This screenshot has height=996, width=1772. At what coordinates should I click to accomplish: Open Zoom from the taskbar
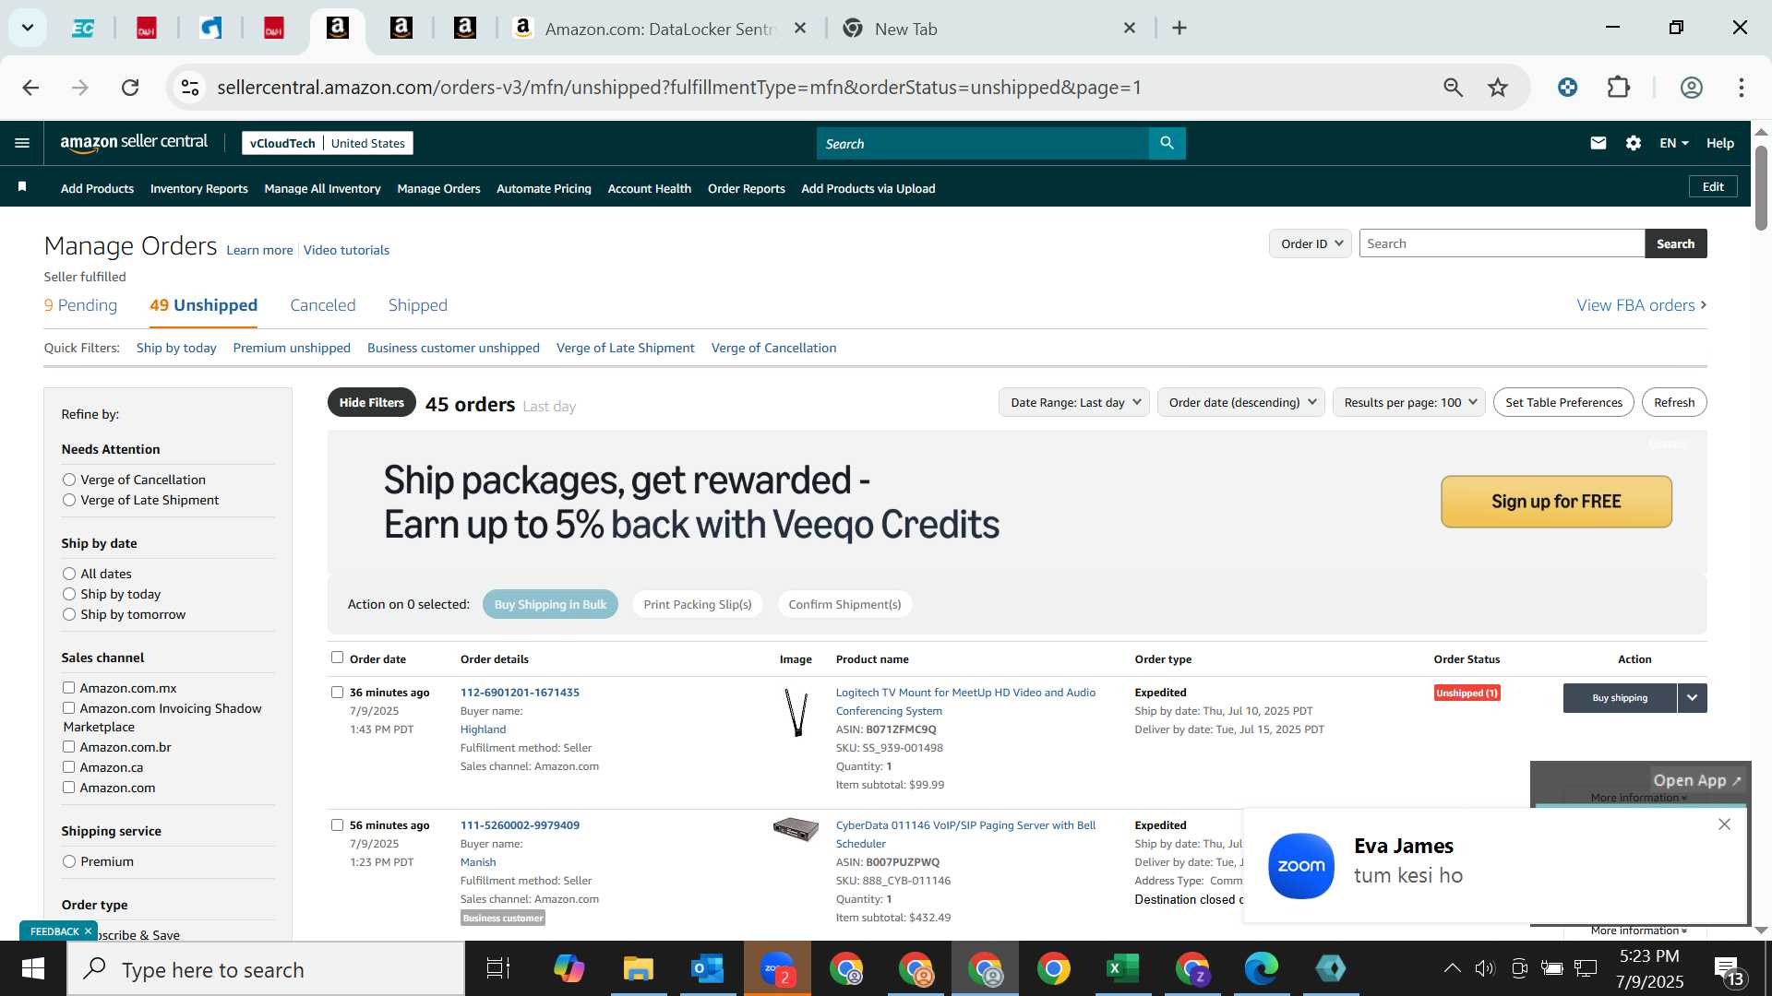coord(777,969)
